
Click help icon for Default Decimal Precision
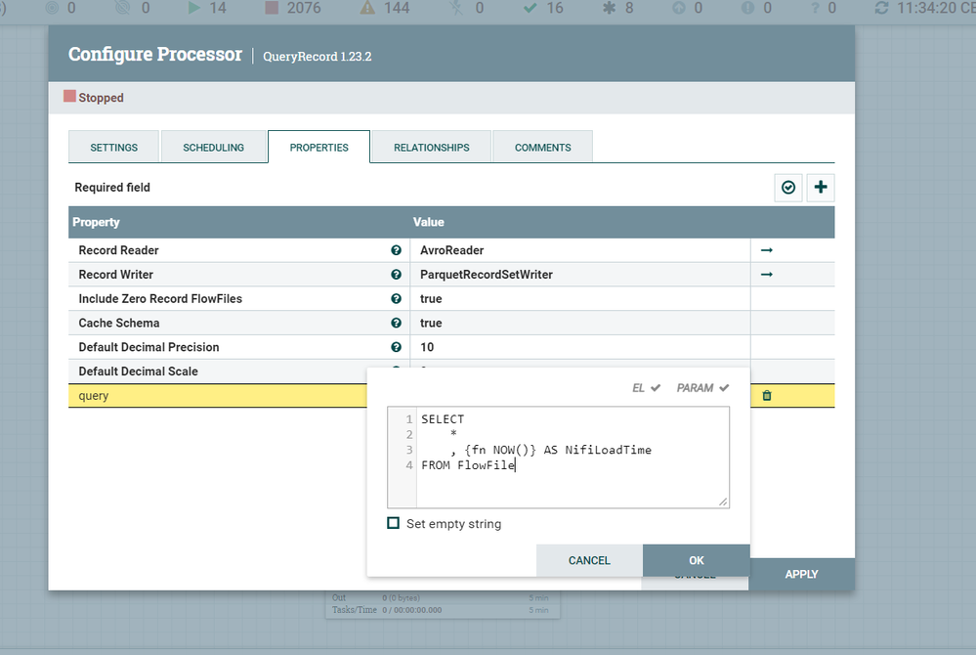396,347
